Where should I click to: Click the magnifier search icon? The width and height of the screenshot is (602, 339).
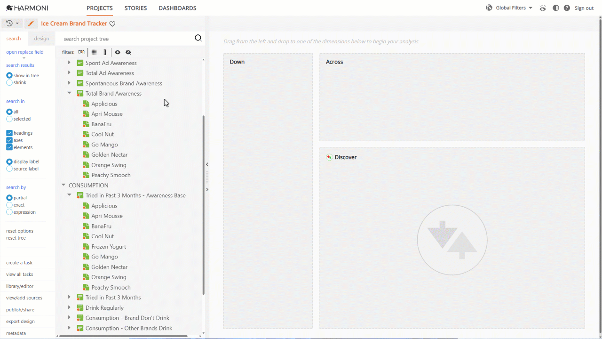(198, 38)
